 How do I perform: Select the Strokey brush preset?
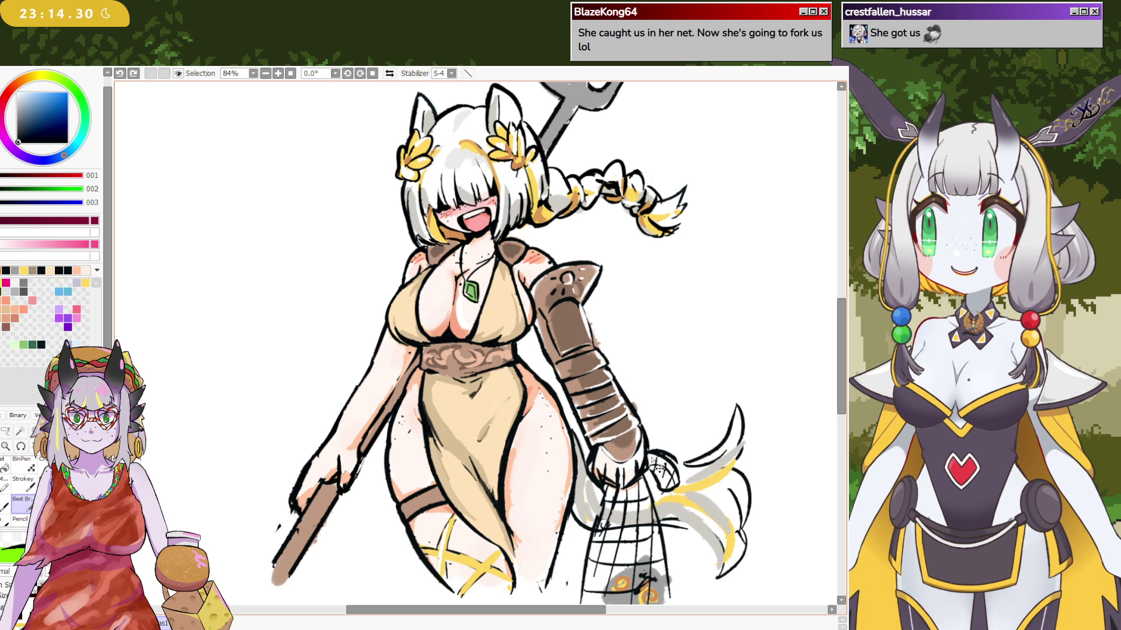(23, 484)
